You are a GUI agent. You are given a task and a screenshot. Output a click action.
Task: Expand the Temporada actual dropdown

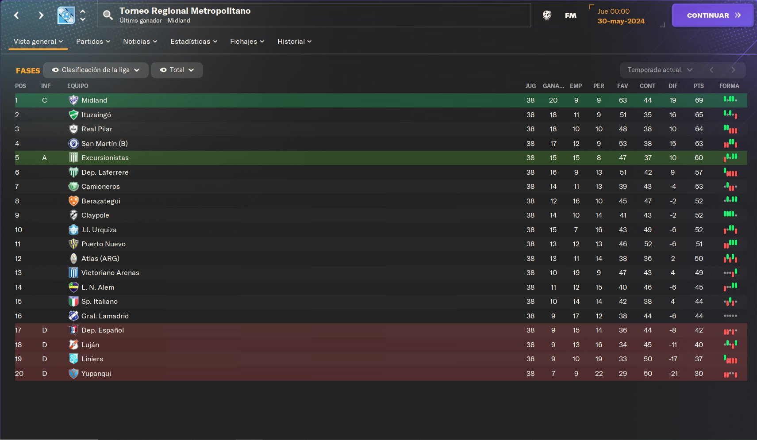point(660,70)
